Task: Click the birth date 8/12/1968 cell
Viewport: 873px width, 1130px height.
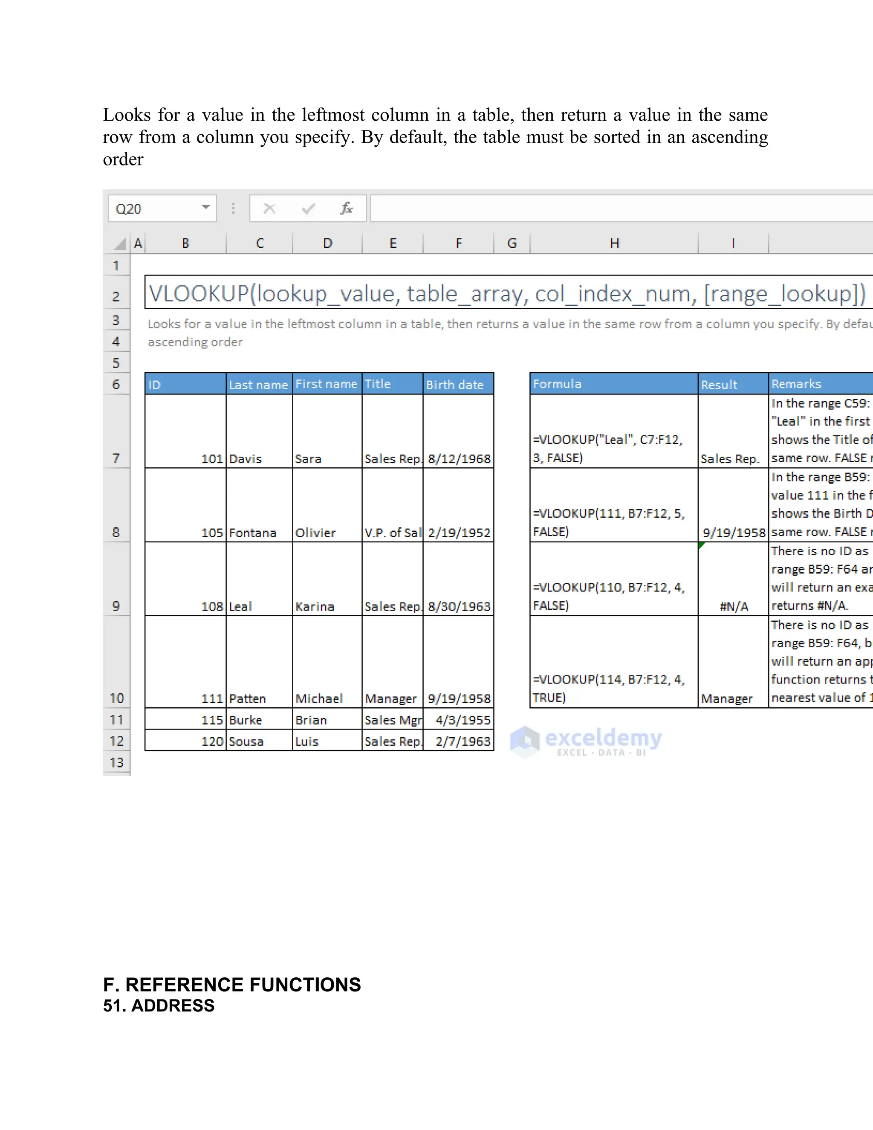Action: [x=458, y=432]
